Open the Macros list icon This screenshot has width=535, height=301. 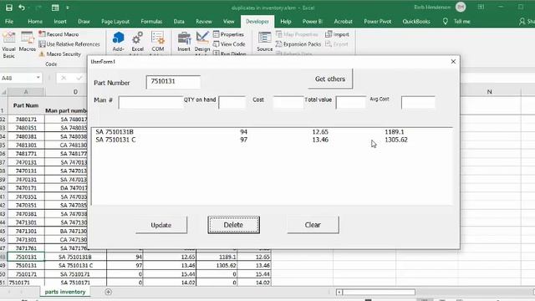(x=28, y=42)
